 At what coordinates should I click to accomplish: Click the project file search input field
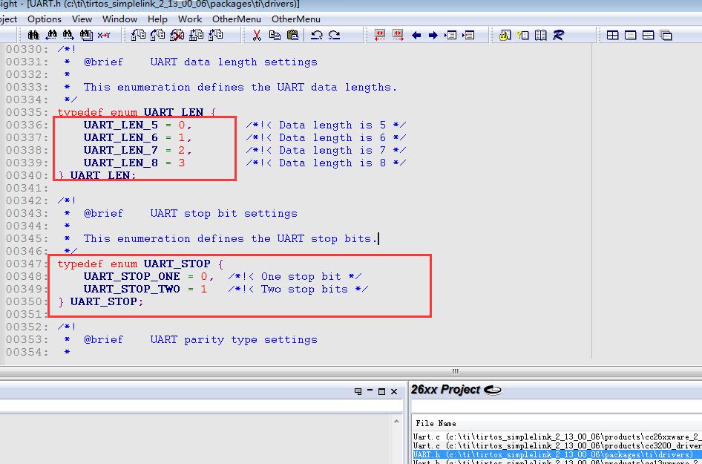(x=557, y=407)
